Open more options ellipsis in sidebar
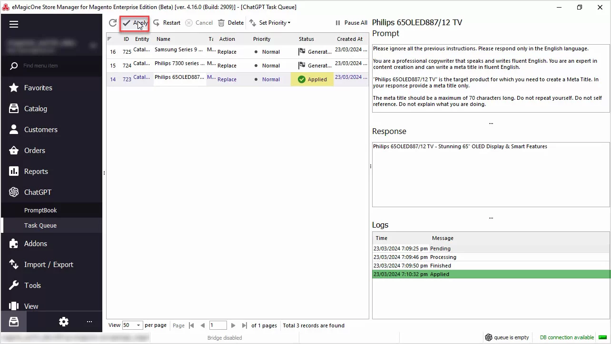Image resolution: width=611 pixels, height=344 pixels. pos(89,322)
